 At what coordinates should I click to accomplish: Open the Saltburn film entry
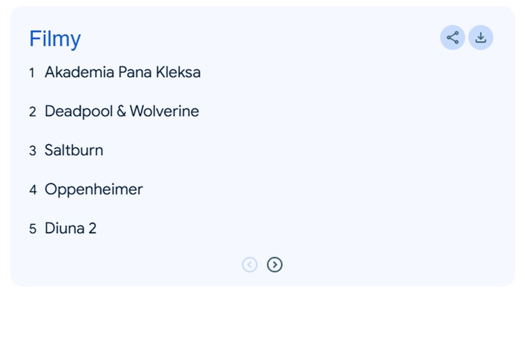[x=74, y=150]
